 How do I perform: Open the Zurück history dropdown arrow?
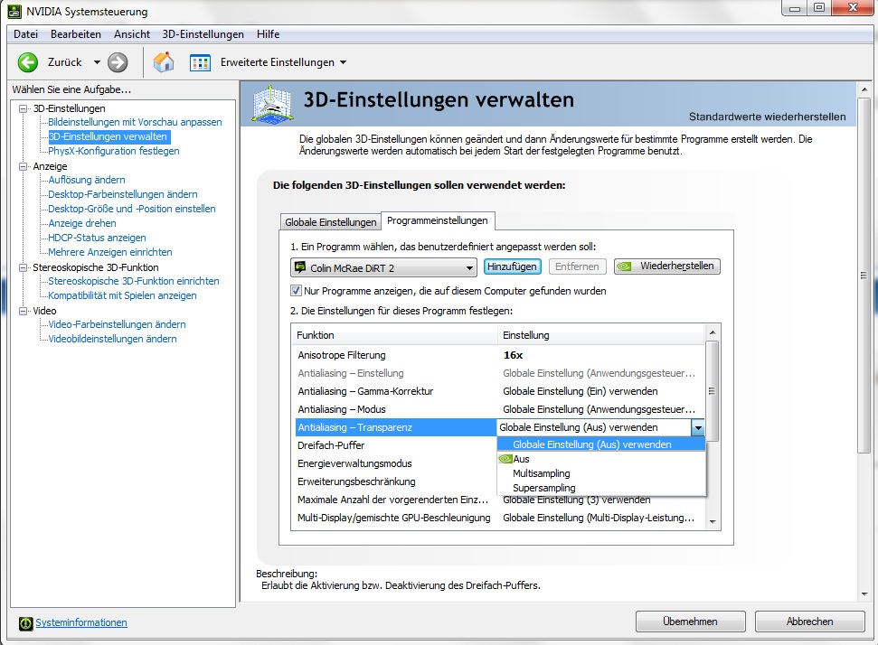(97, 62)
